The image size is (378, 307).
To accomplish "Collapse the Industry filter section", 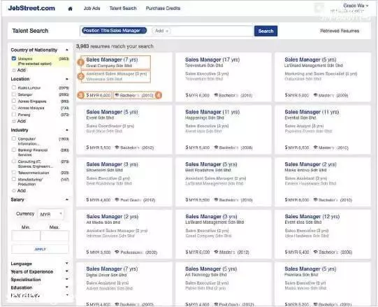I will click(x=67, y=130).
